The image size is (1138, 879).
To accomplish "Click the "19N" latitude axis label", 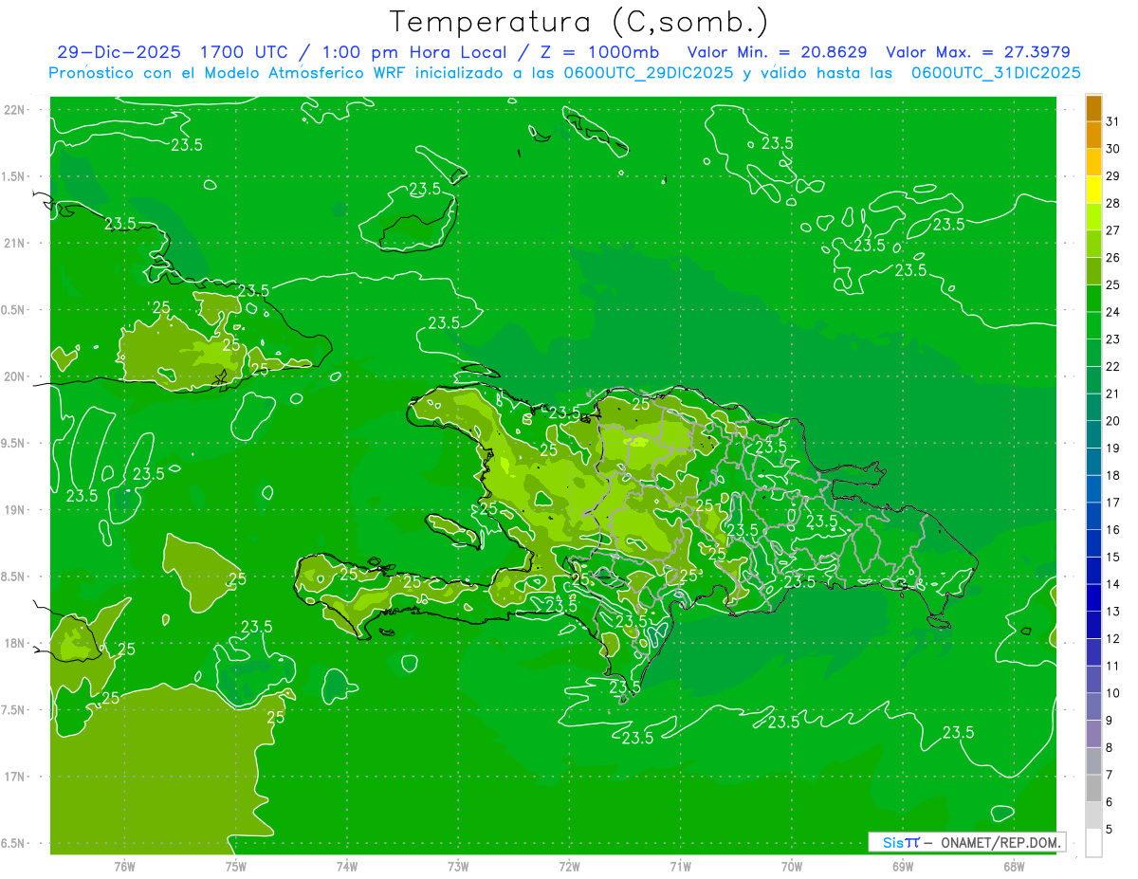I will (x=16, y=510).
